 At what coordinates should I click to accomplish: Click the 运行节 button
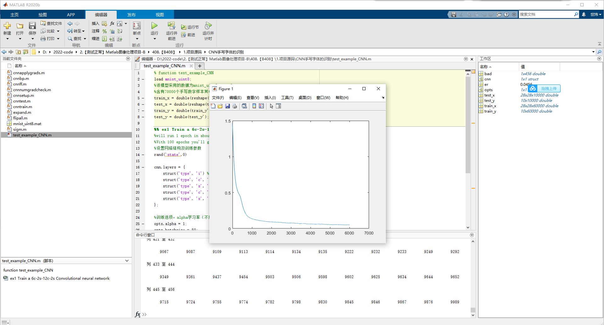[x=190, y=27]
